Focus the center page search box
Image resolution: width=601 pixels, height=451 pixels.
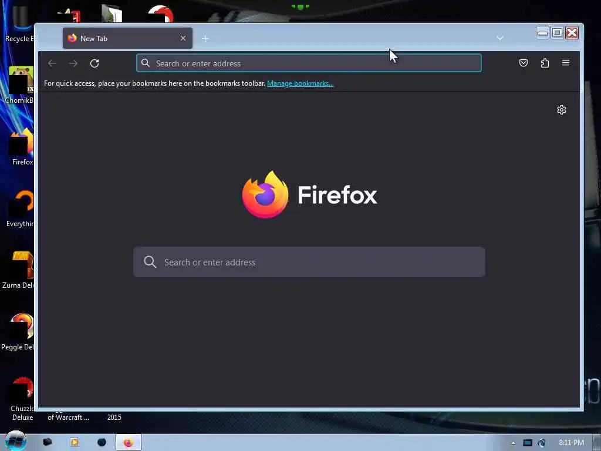[309, 262]
